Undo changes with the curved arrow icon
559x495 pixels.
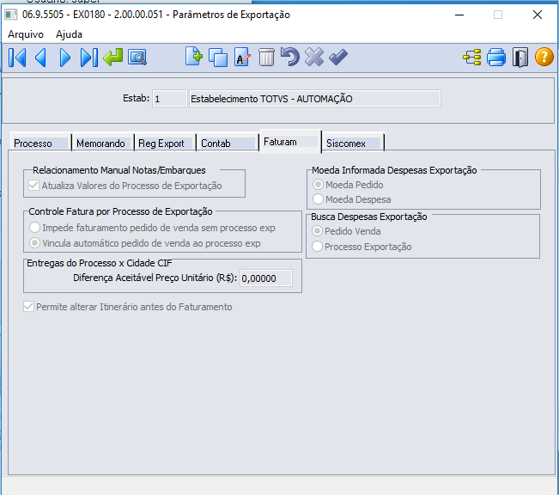click(290, 57)
